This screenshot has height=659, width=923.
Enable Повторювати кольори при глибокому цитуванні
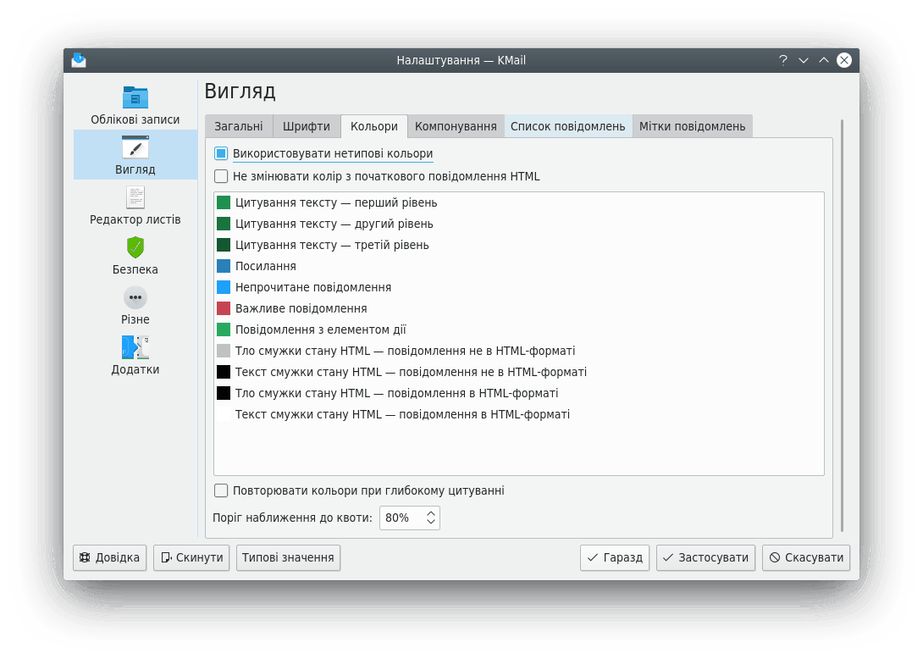pos(221,490)
